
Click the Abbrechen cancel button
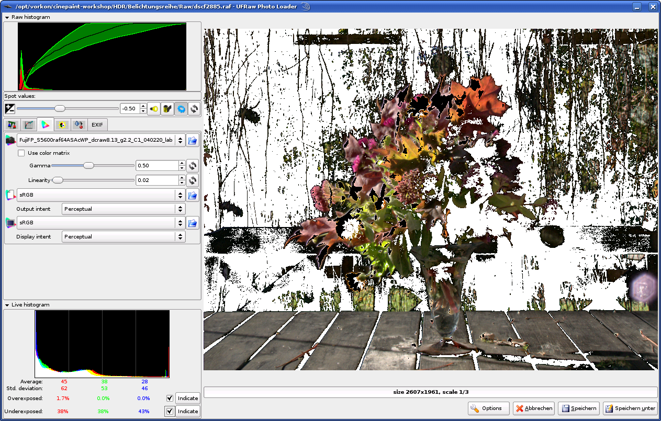click(x=533, y=408)
